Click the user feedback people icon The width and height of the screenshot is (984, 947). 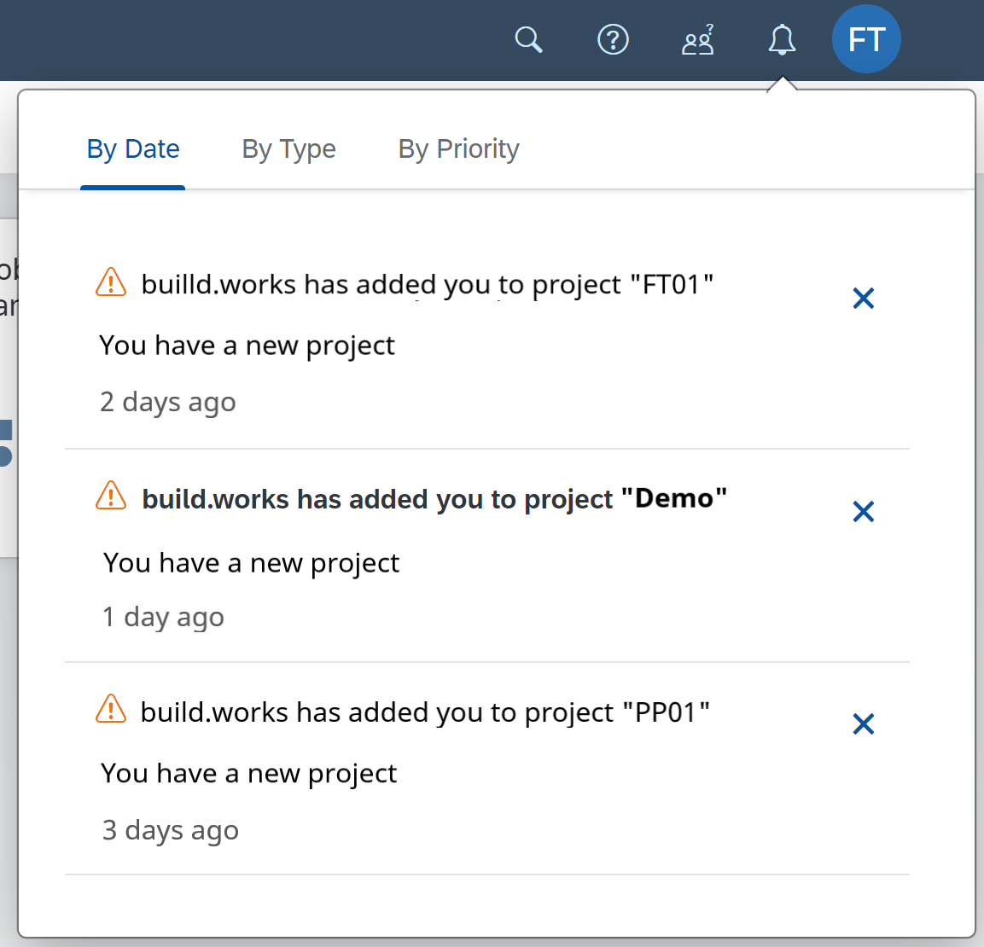tap(698, 39)
